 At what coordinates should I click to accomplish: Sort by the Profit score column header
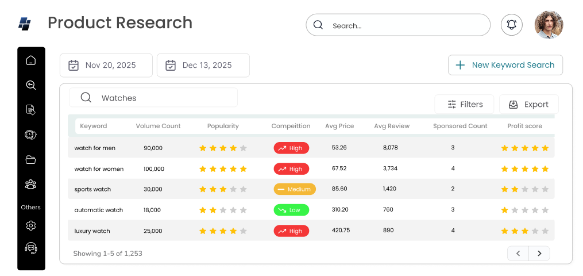(524, 126)
